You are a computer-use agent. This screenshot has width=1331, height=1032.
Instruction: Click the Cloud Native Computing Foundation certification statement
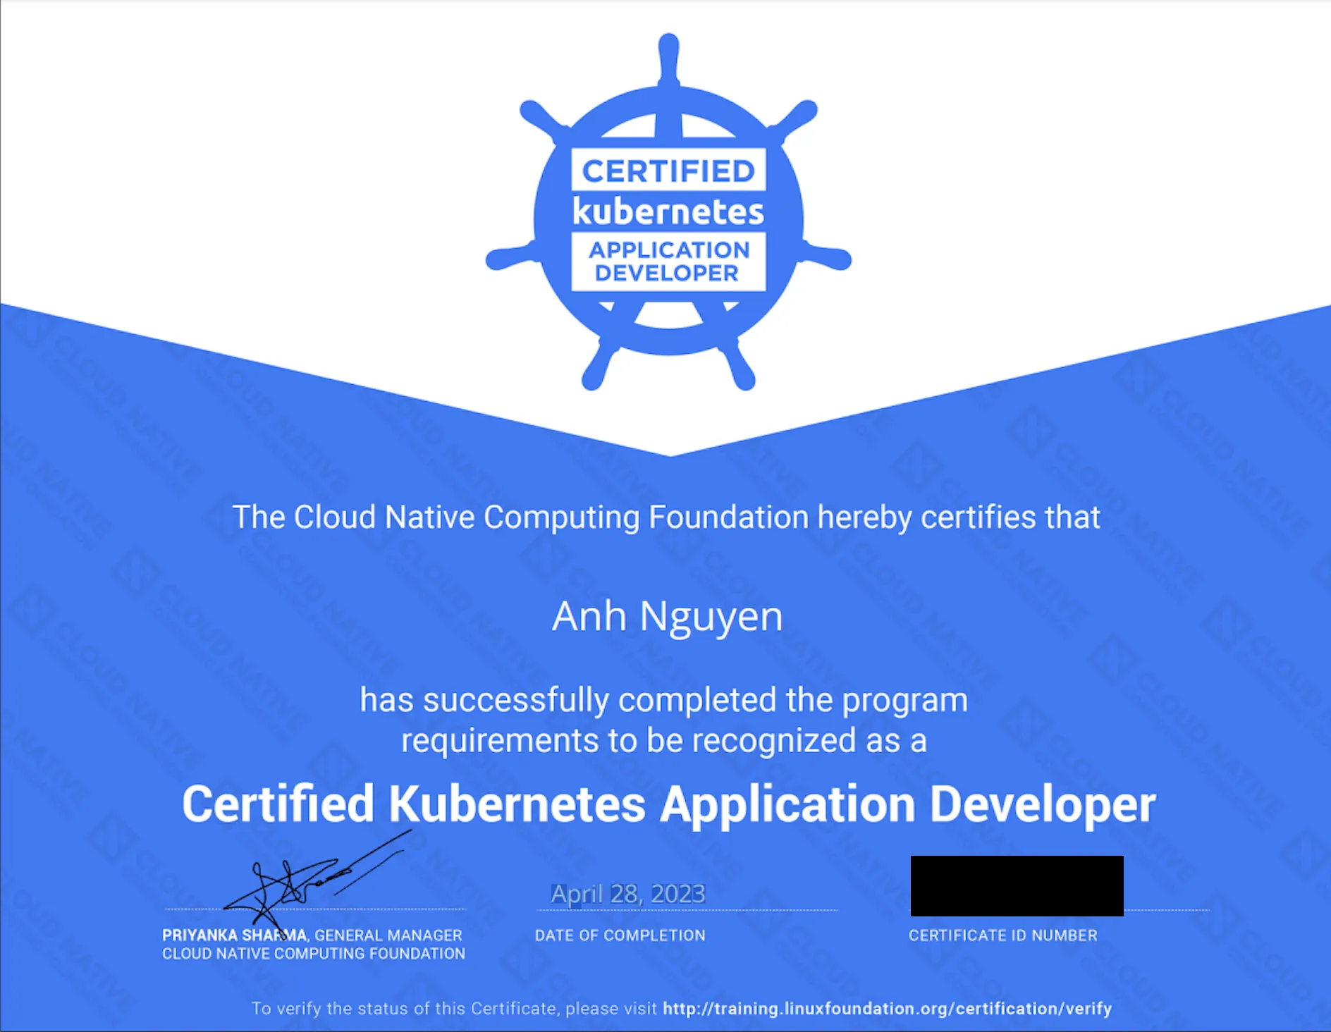[x=666, y=516]
